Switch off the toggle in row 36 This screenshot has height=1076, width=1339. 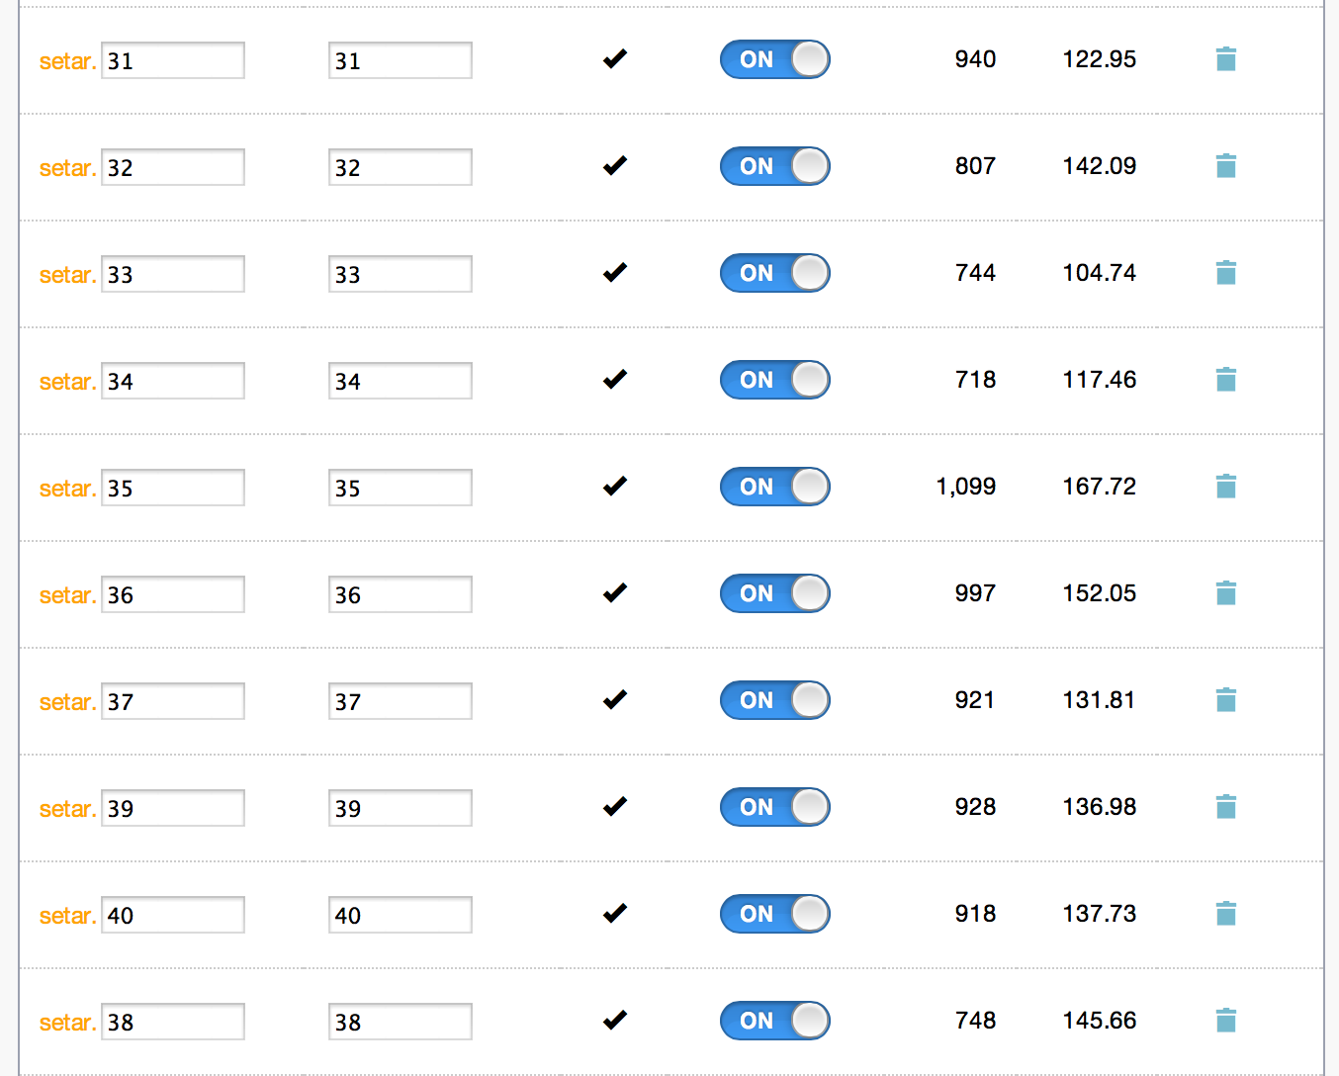774,593
